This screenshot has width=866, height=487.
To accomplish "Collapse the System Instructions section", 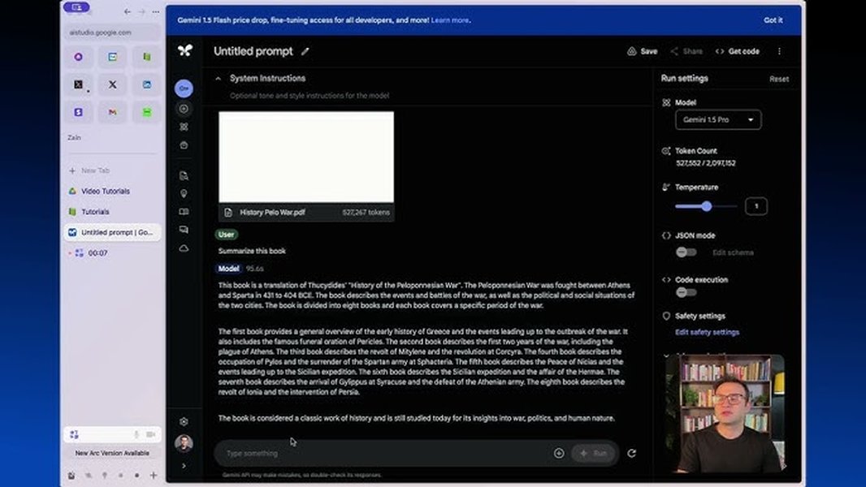I will [219, 78].
